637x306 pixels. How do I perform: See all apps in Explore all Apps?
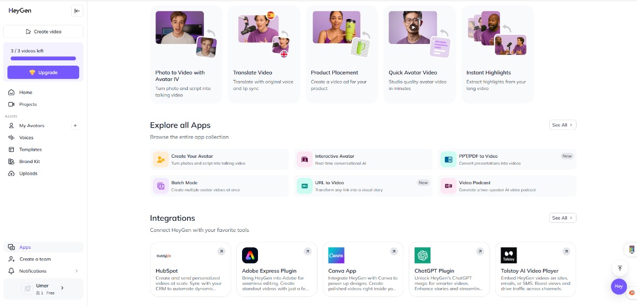(x=563, y=125)
